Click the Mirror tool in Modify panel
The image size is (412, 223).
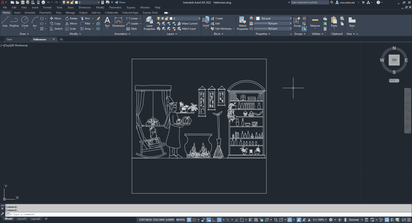click(71, 23)
